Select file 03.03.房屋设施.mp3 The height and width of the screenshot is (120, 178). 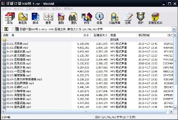(x=19, y=103)
